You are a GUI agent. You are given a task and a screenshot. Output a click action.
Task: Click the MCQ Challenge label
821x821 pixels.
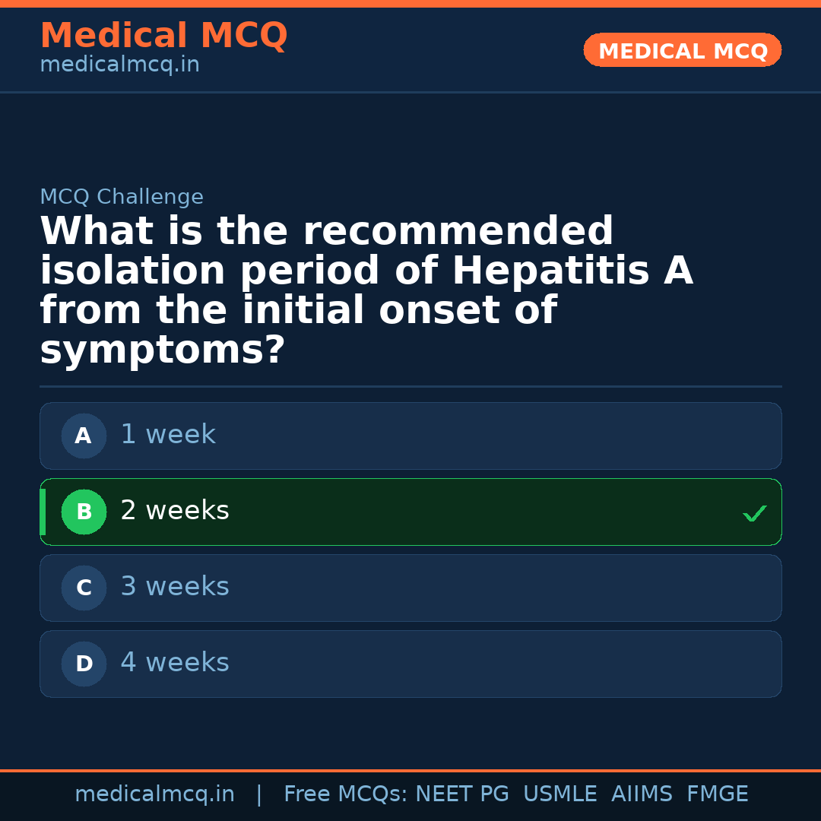pyautogui.click(x=122, y=198)
